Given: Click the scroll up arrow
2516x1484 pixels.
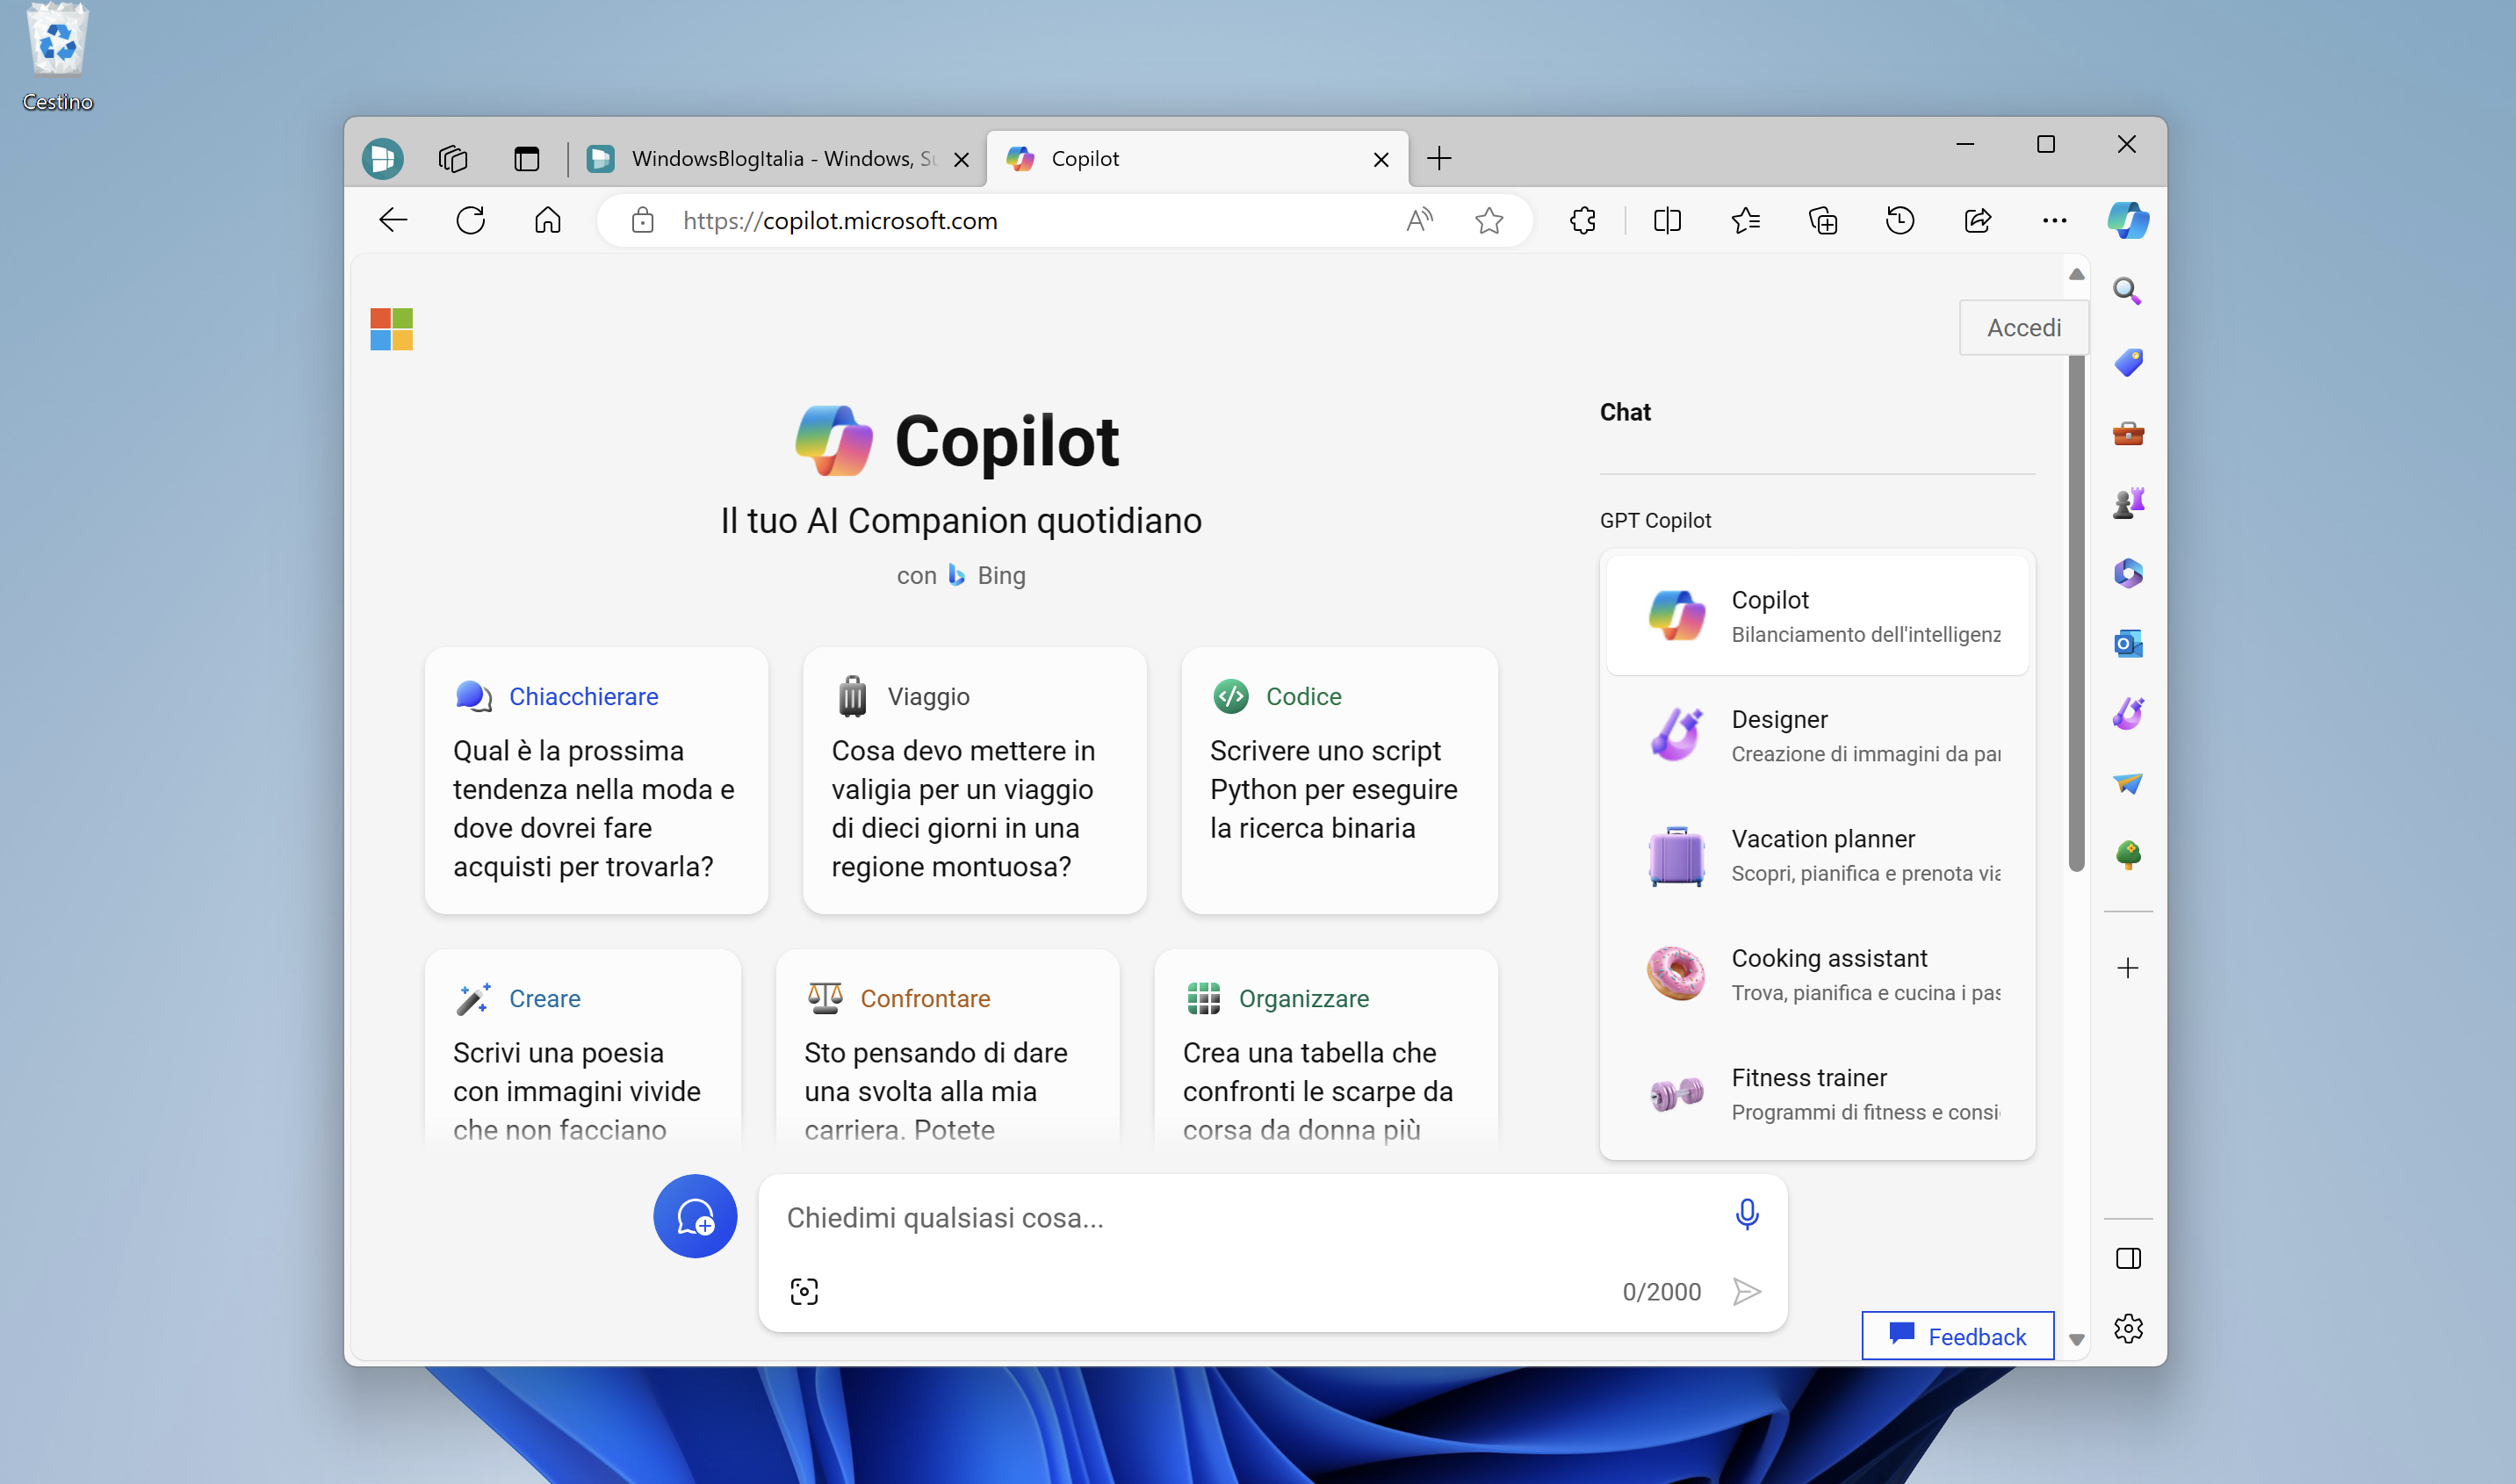Looking at the screenshot, I should coord(2076,274).
